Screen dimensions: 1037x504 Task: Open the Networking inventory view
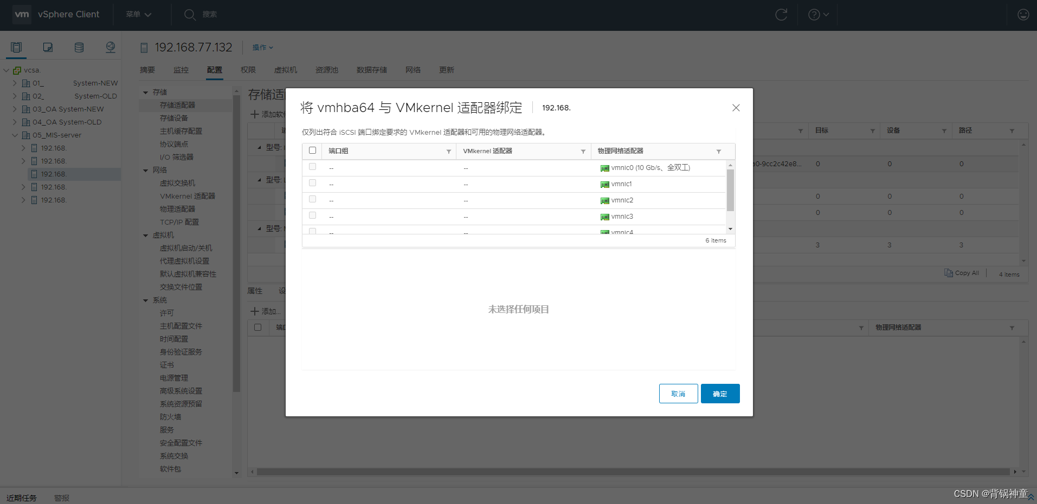(111, 48)
